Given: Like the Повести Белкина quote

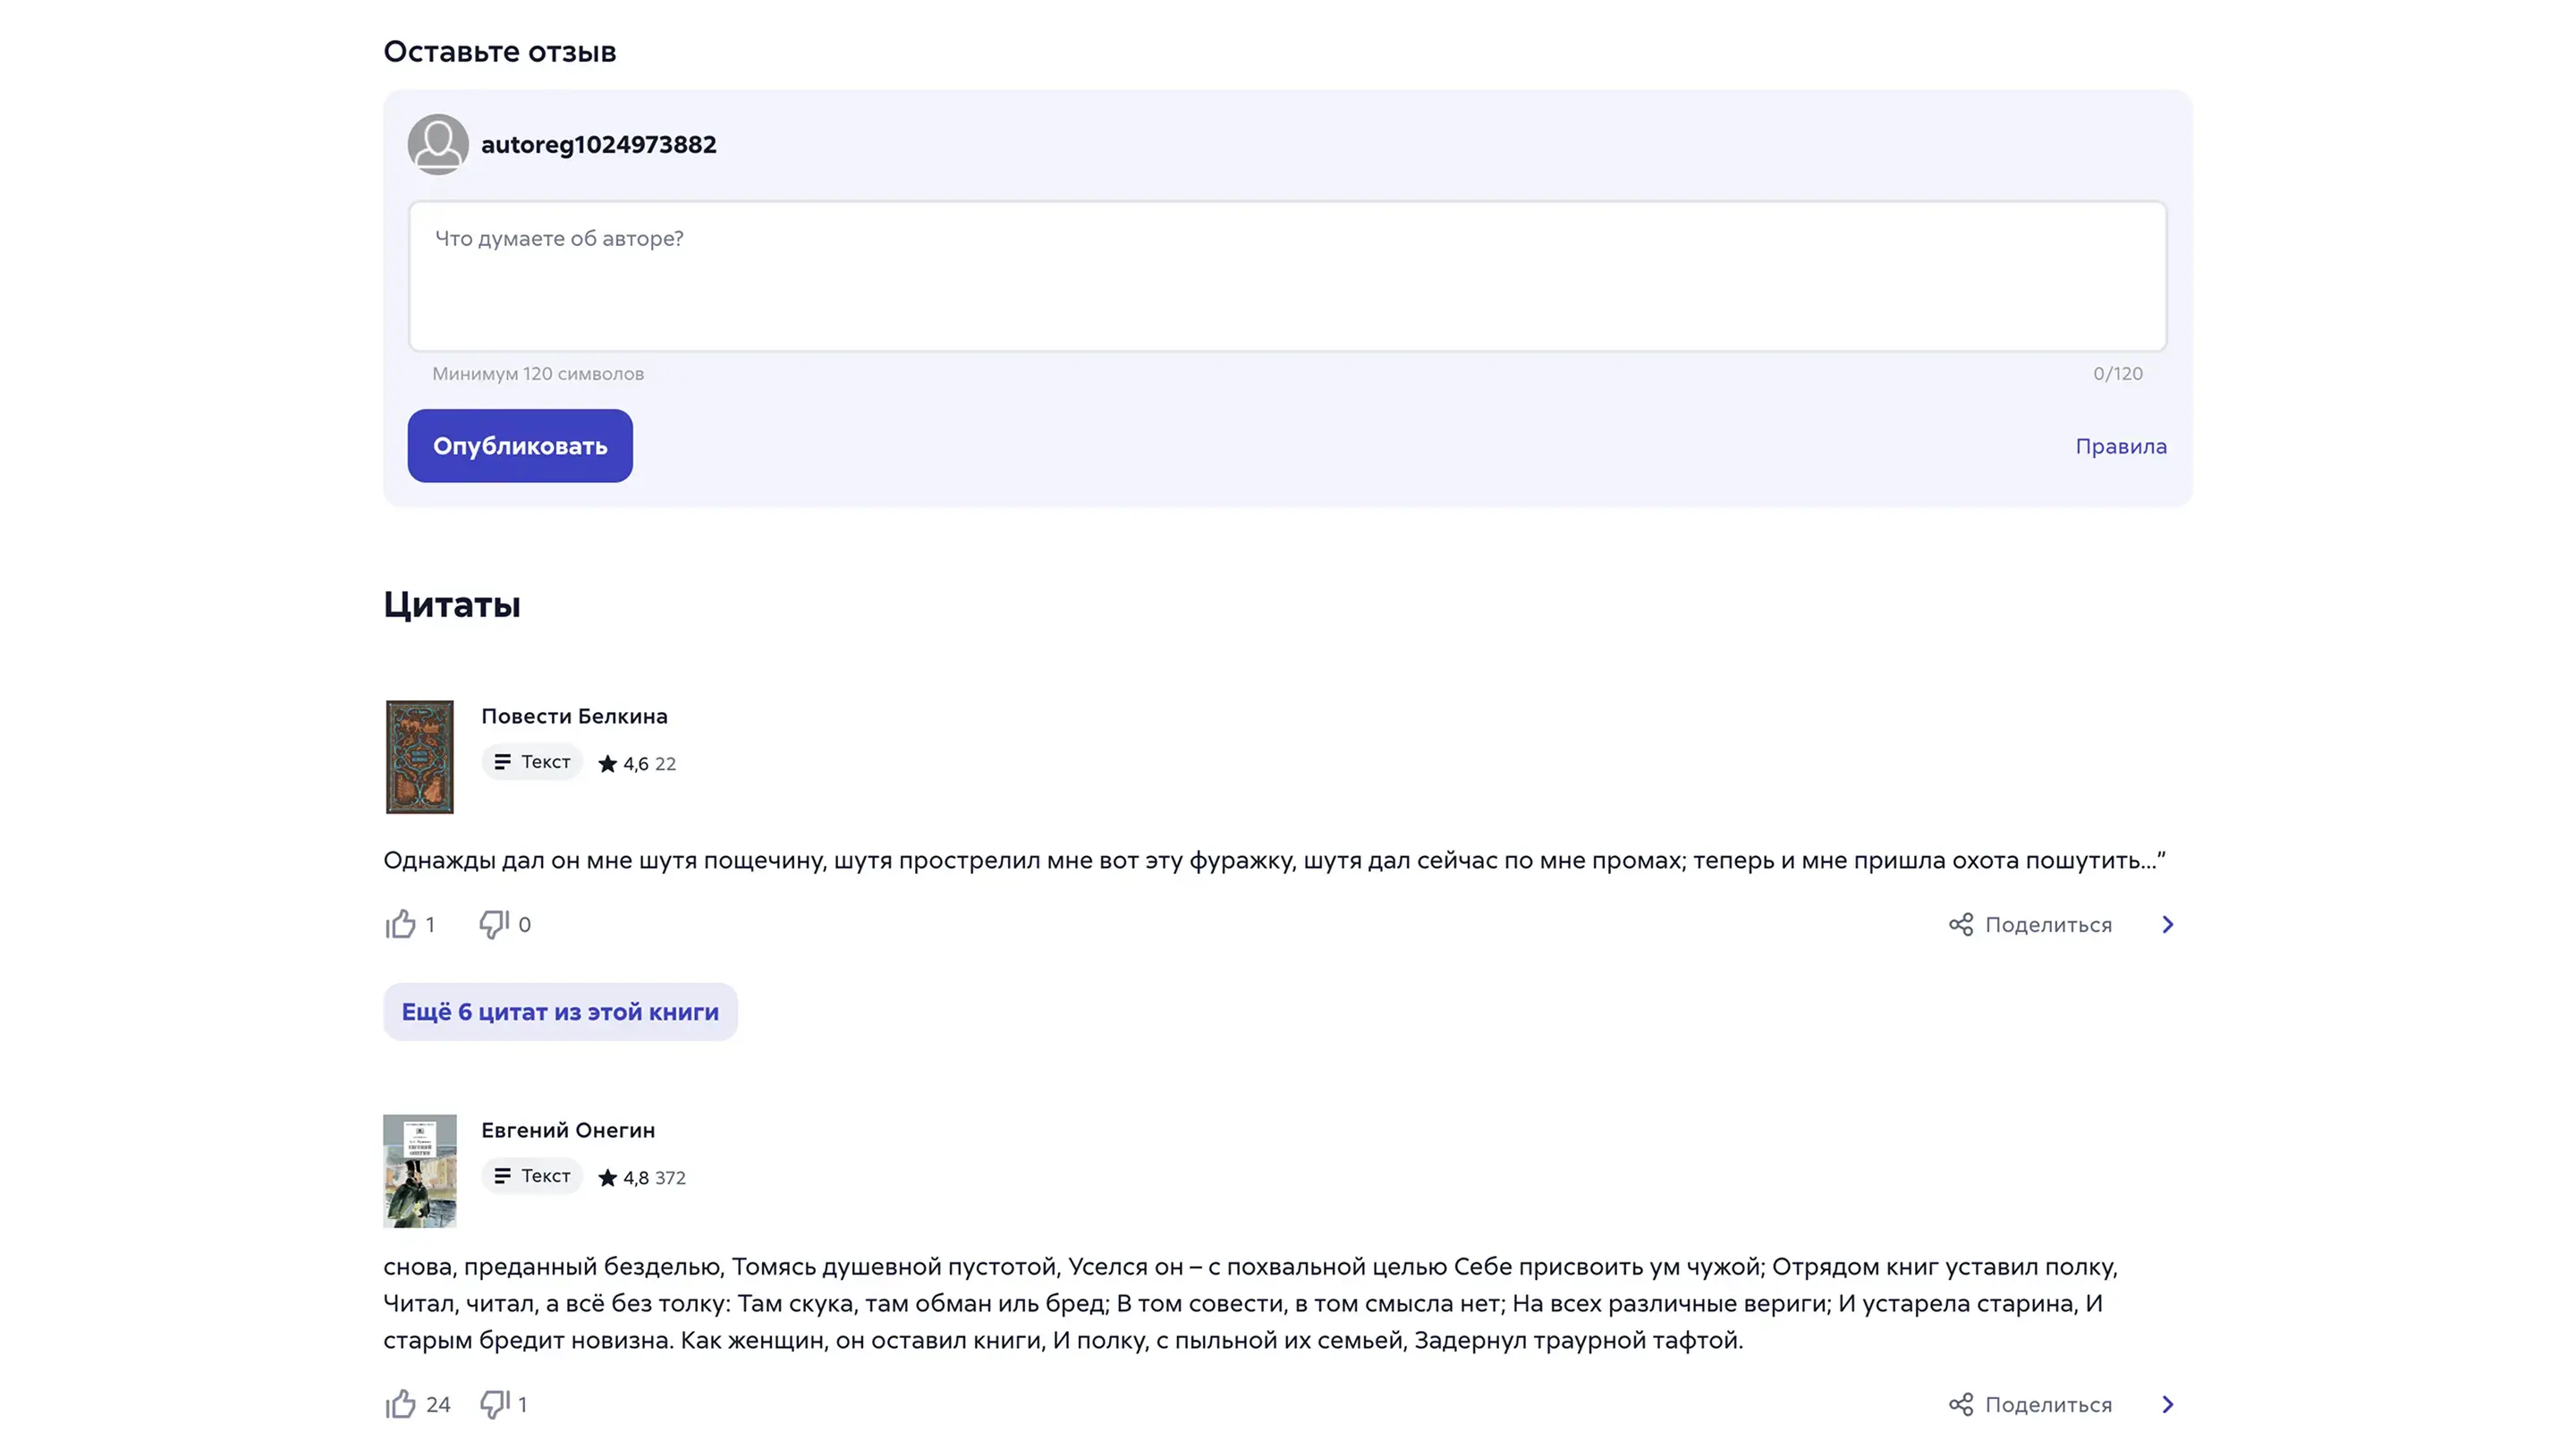Looking at the screenshot, I should click(x=401, y=924).
